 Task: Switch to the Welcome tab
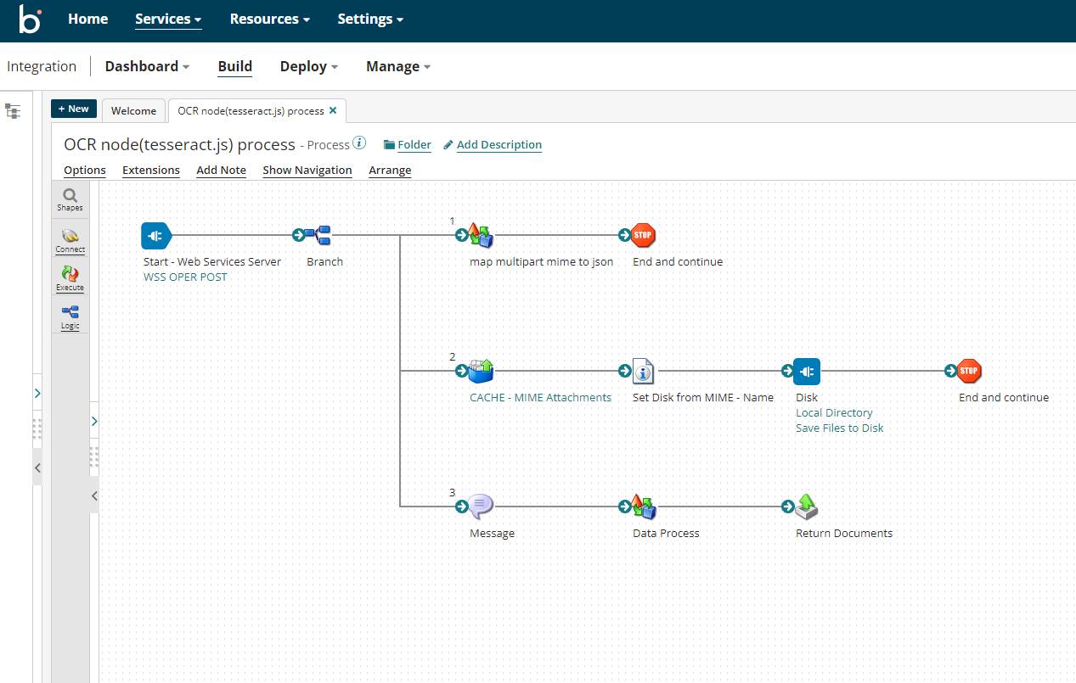(x=133, y=110)
